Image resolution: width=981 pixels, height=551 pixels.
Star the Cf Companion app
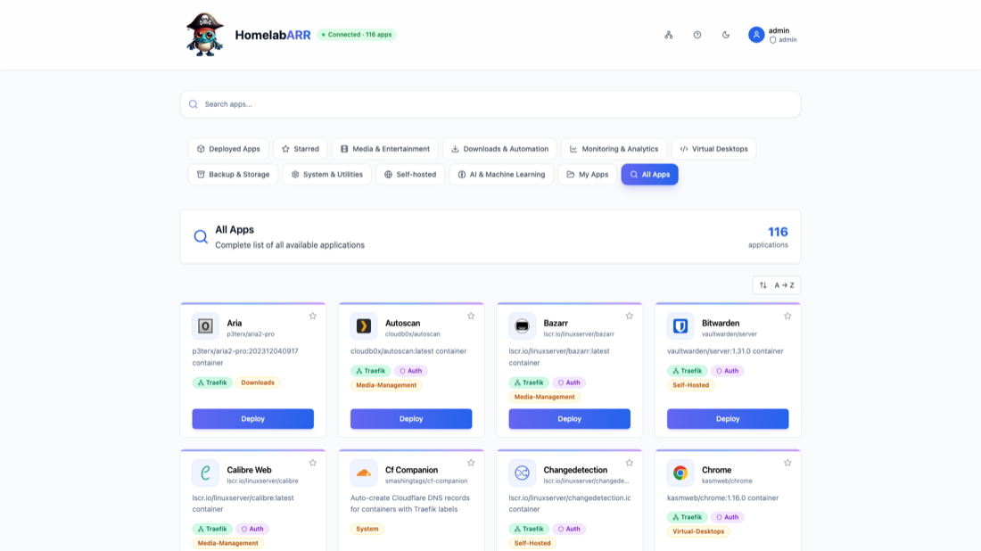click(x=471, y=463)
